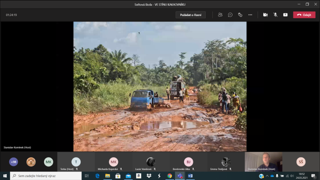Viewport: 320px width, 180px height.
Task: Open the meeting chat
Action: coord(230,15)
